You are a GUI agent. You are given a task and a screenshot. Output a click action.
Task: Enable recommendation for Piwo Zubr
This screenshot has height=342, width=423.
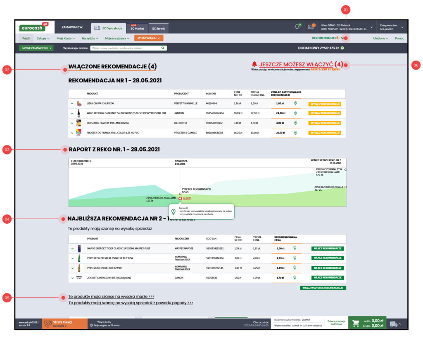point(328,268)
